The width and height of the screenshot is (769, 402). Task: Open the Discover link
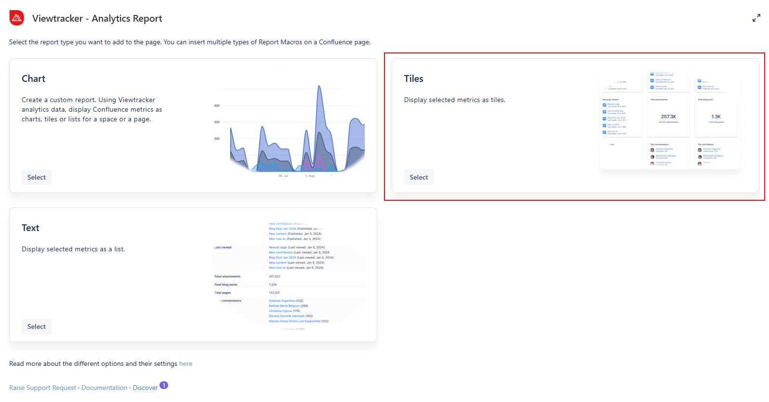click(145, 388)
